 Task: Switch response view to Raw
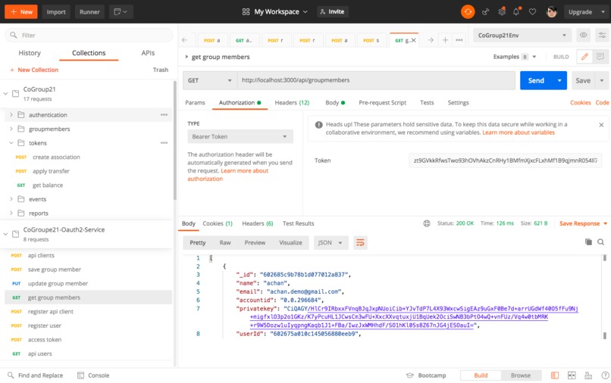(x=225, y=242)
